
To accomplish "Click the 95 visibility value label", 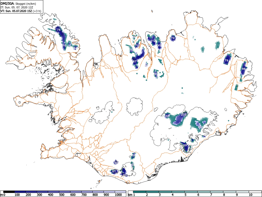I will (x=159, y=45).
